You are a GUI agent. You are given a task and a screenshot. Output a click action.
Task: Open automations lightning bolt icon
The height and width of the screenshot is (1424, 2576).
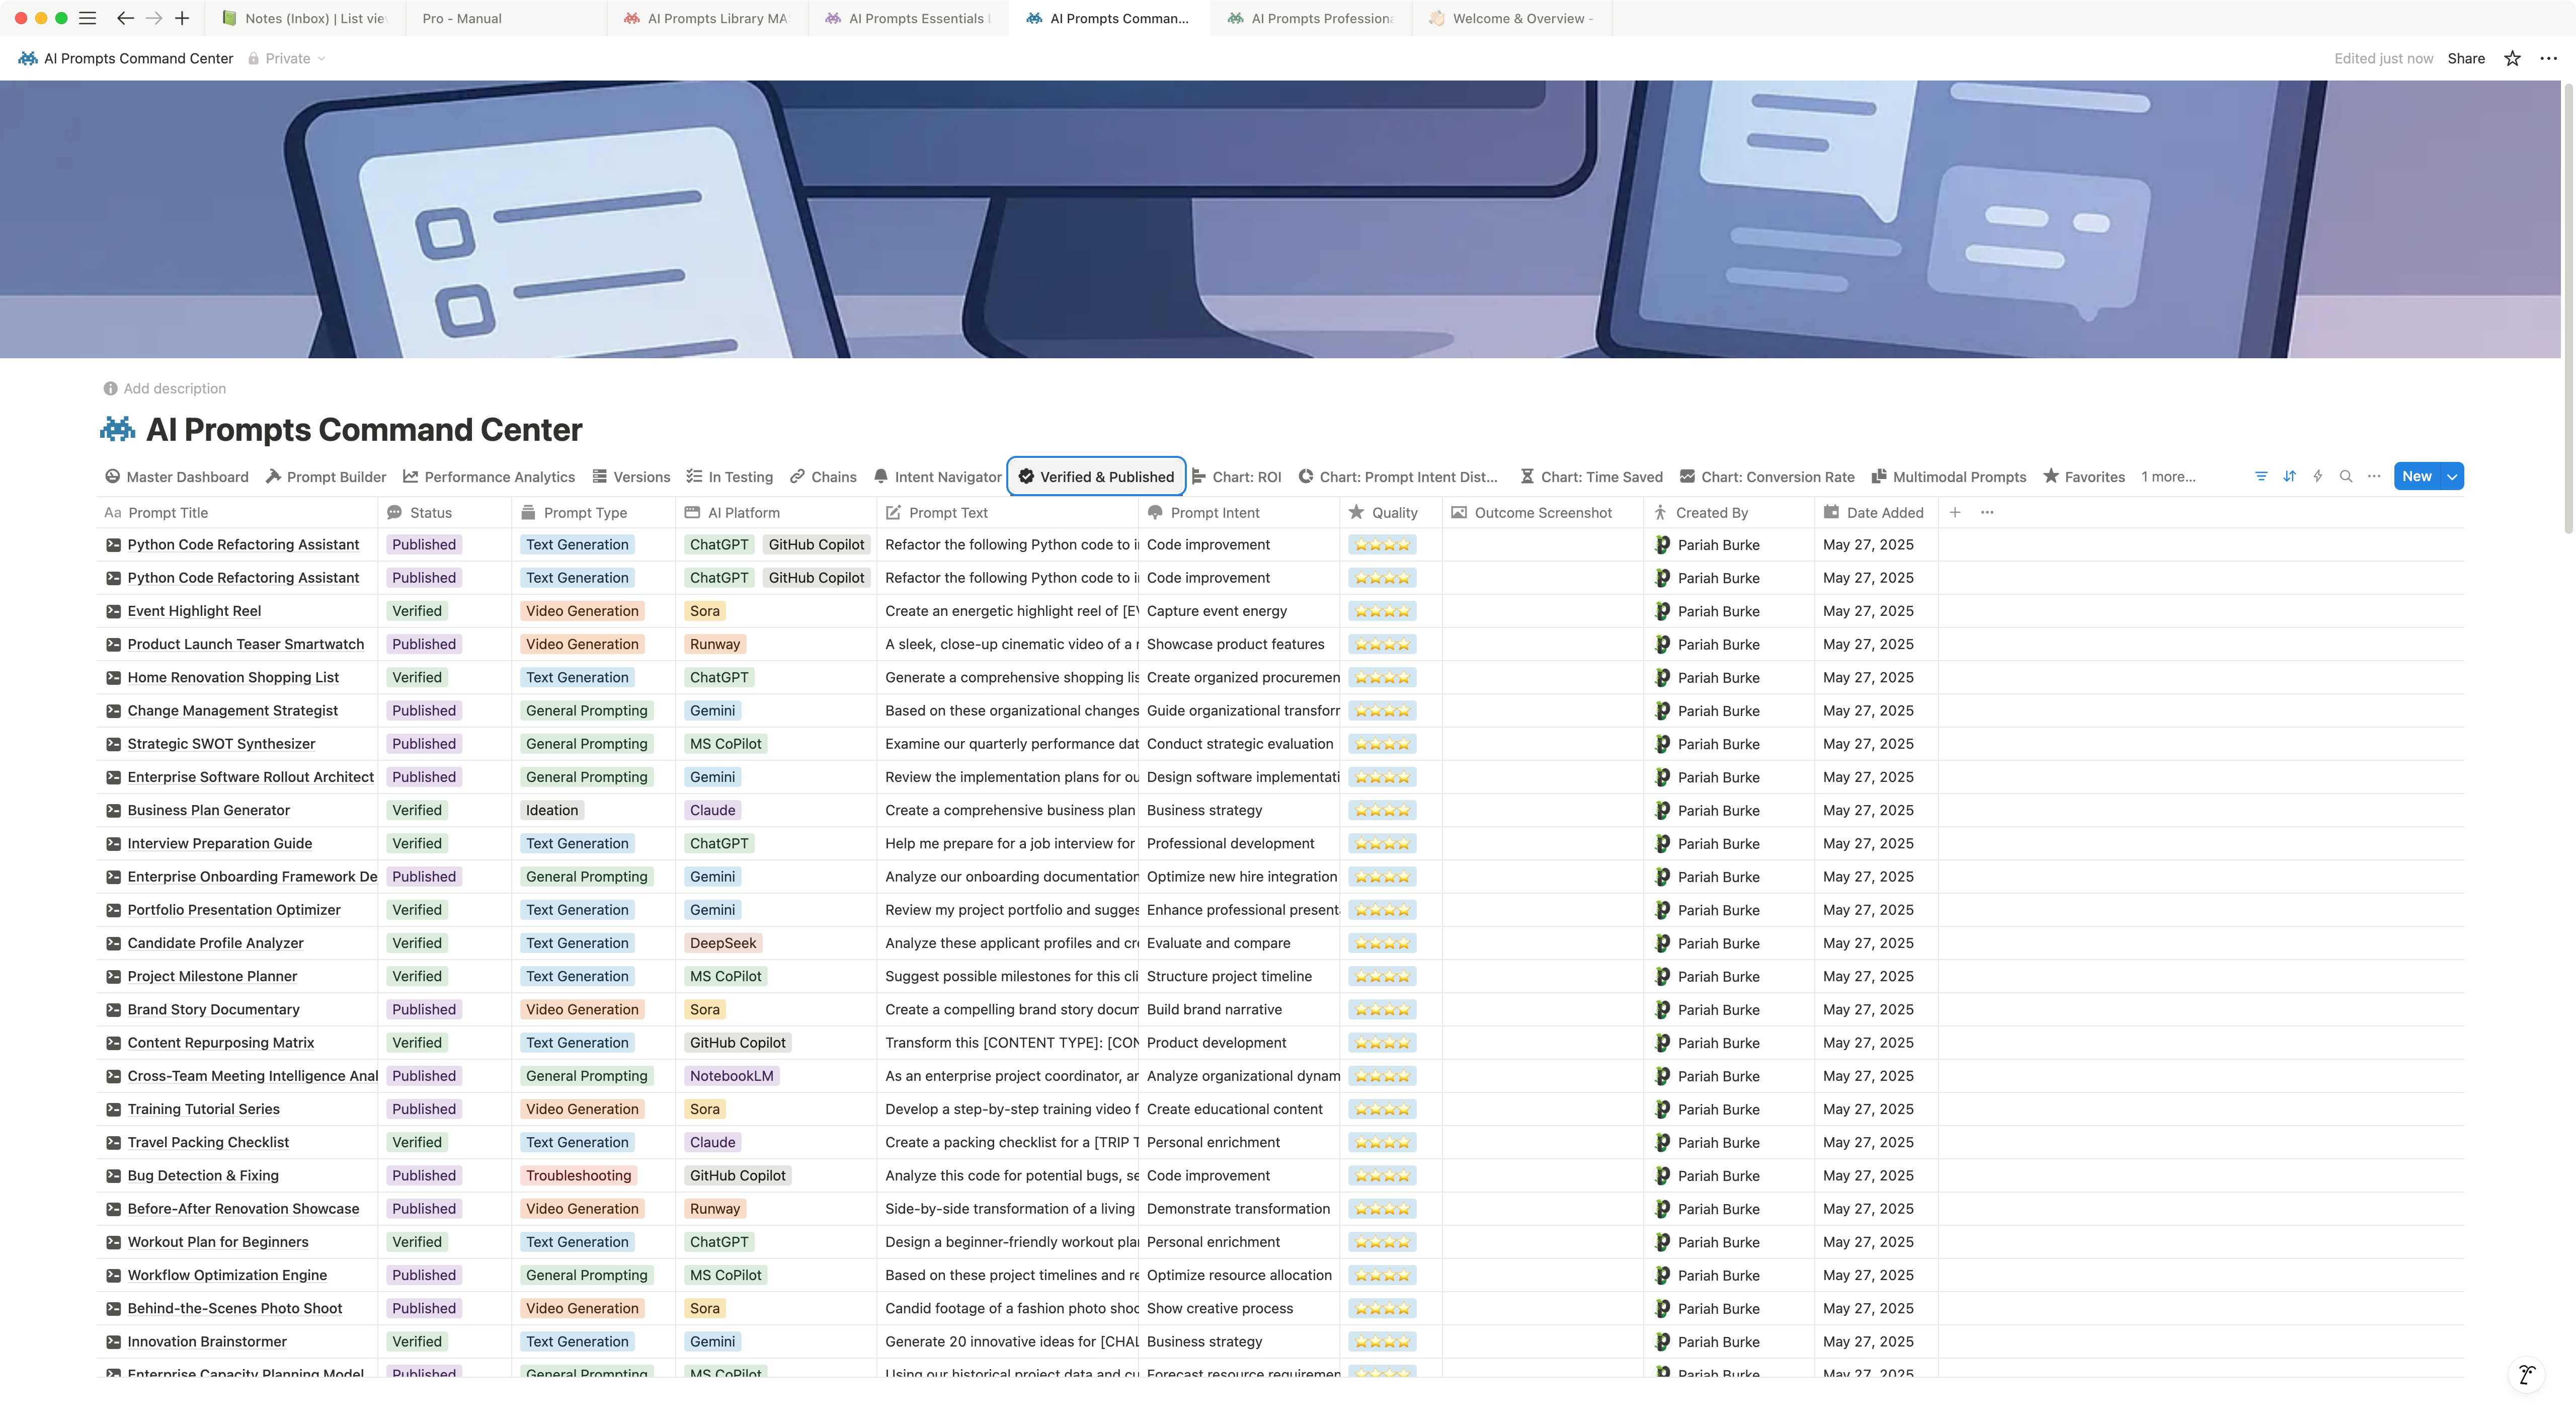click(x=2317, y=476)
